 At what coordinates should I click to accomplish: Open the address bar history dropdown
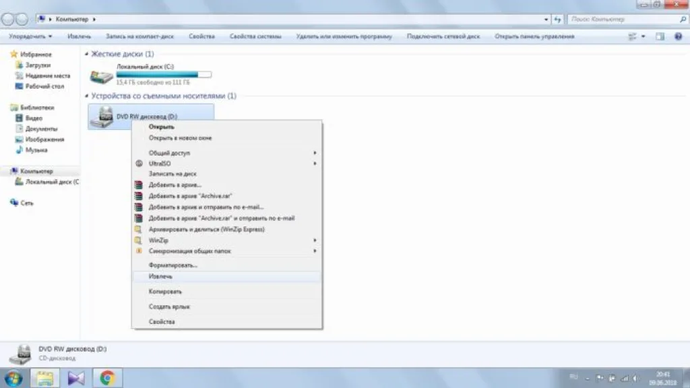546,20
